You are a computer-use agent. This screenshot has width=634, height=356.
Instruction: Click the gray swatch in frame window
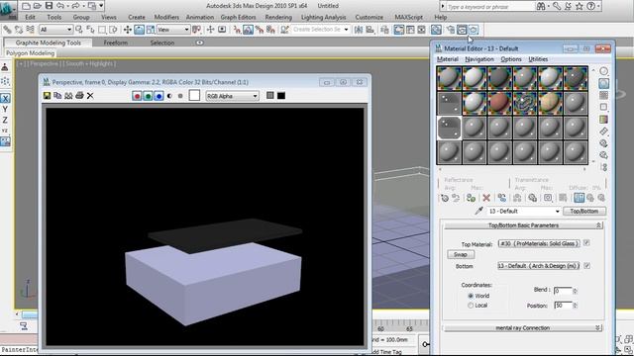270,95
